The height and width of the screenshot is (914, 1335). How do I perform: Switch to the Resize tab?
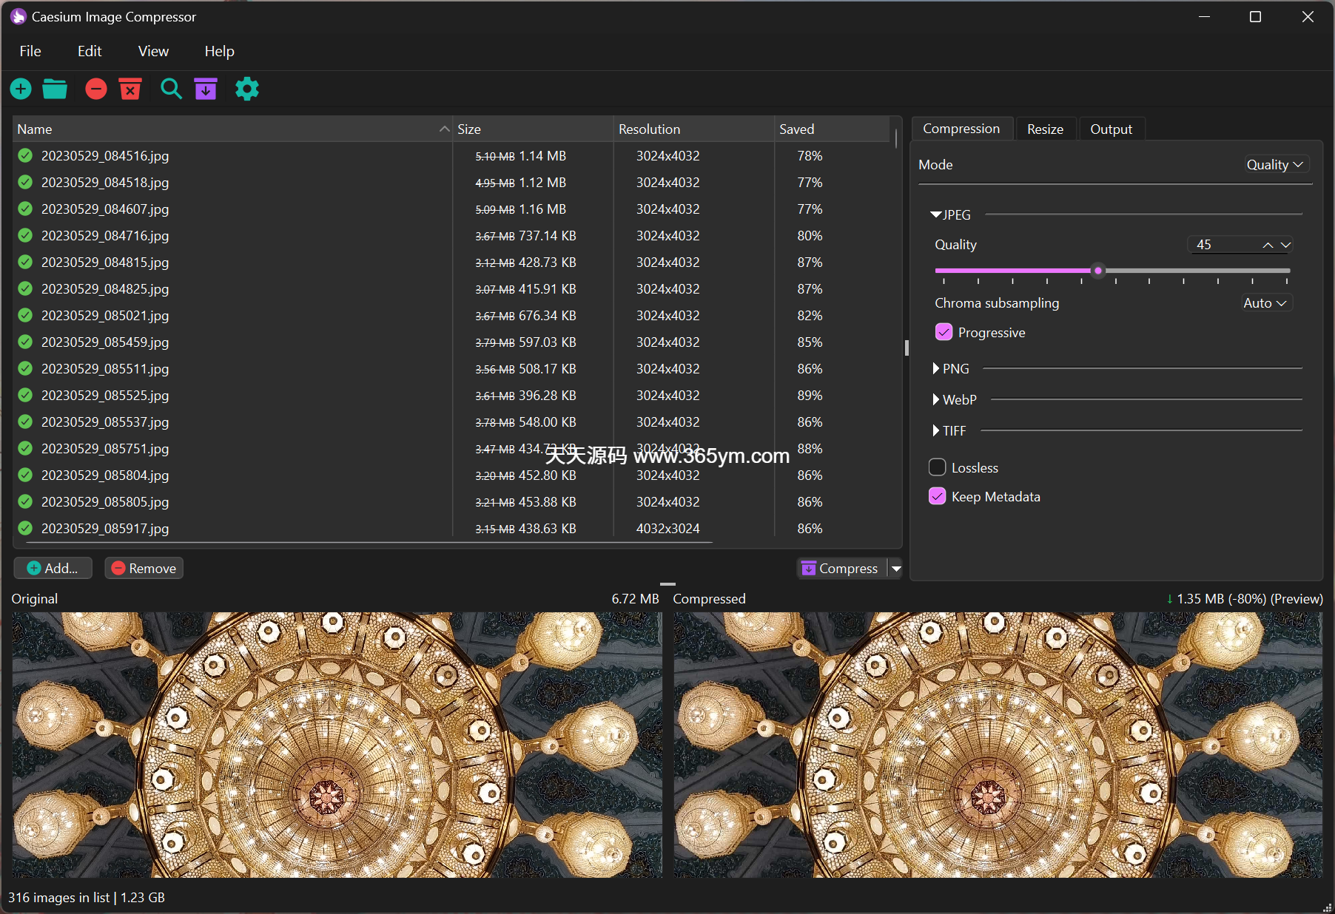1044,129
